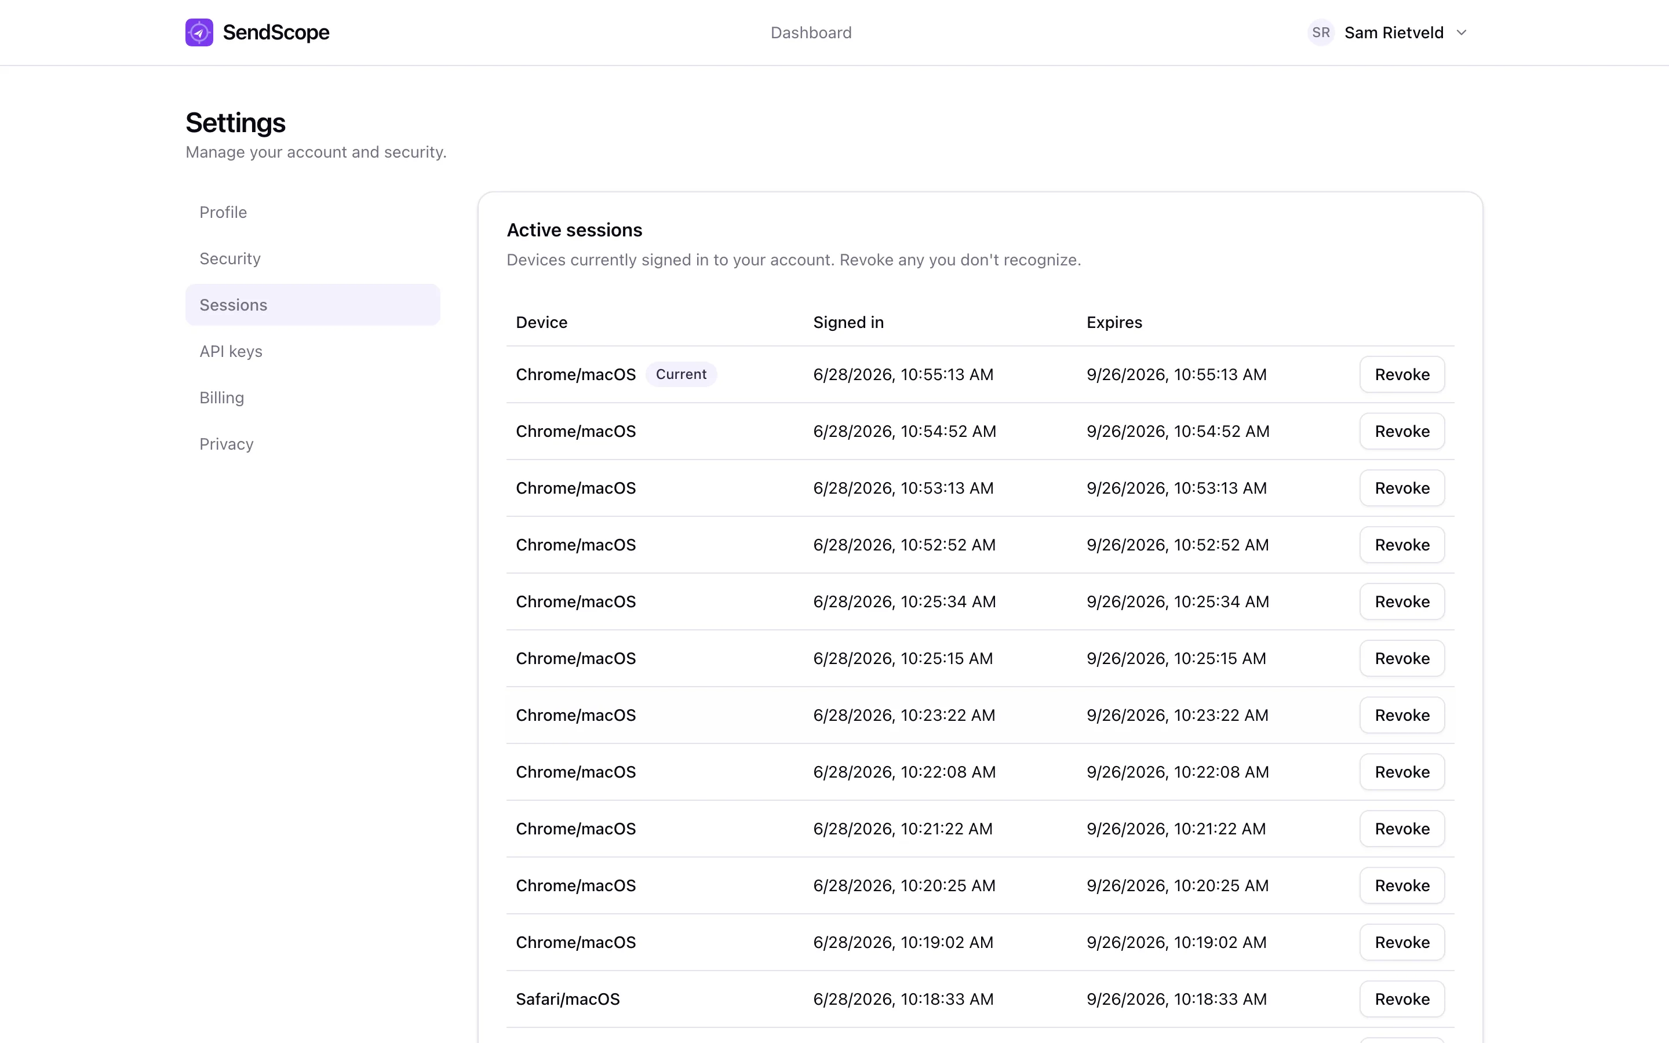
Task: Click the sign-in time 6/28/2026, 10:54:52 AM
Action: click(x=904, y=431)
